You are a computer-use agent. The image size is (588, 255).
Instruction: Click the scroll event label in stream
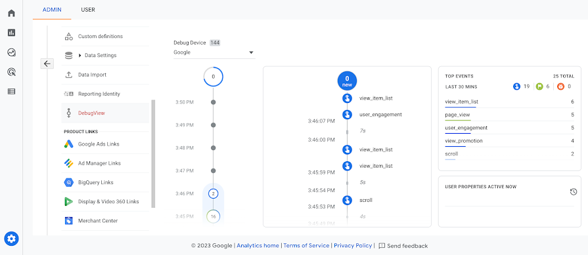[366, 200]
